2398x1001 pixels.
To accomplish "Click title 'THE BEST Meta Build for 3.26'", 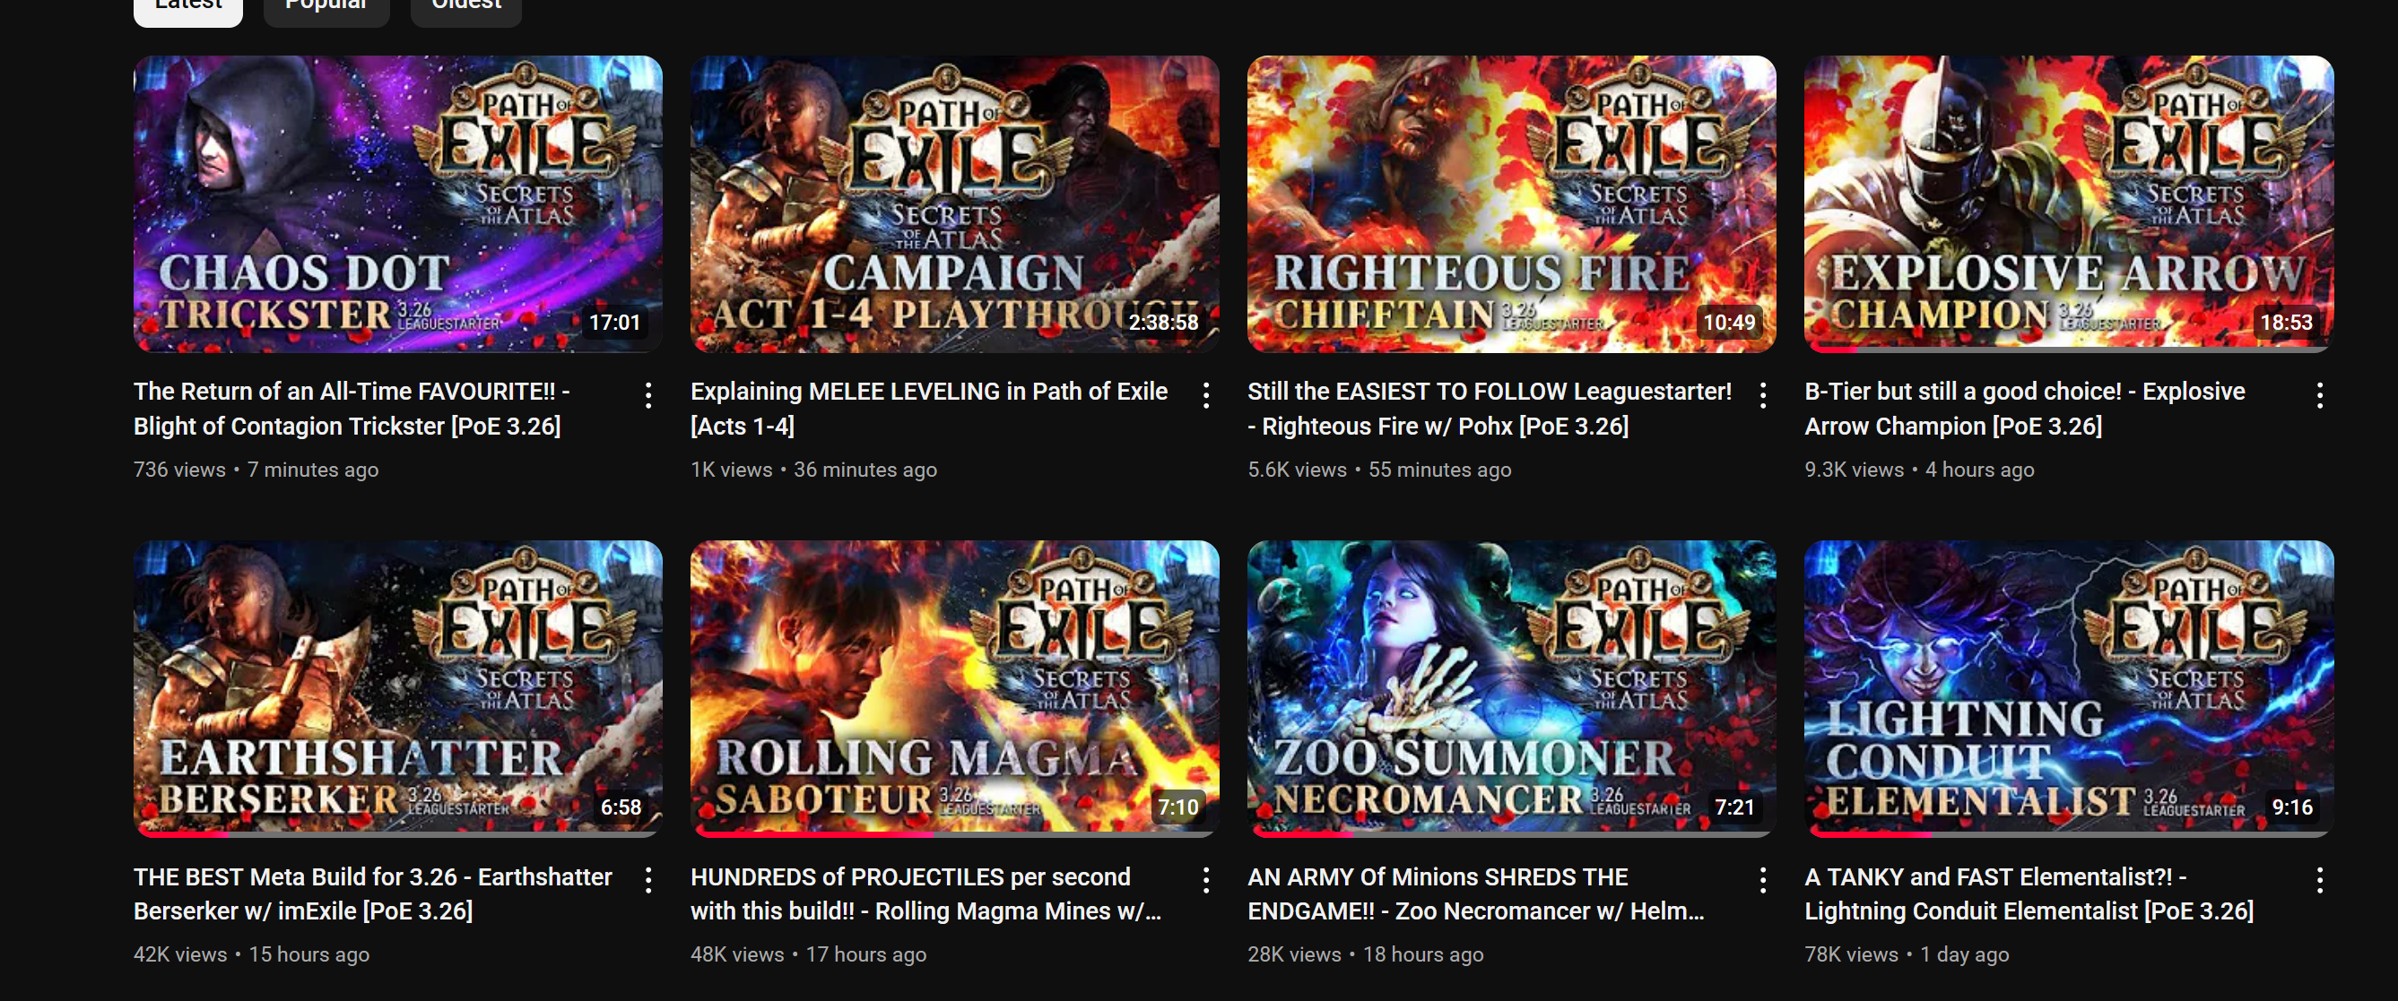I will pyautogui.click(x=372, y=893).
